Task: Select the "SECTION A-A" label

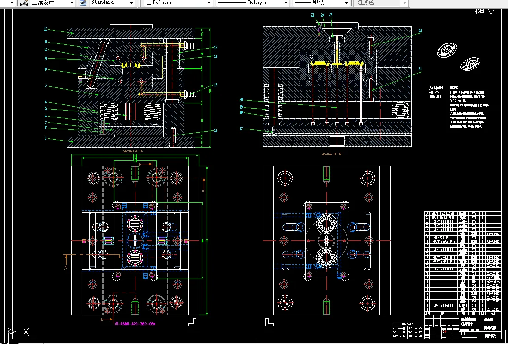Action: pyautogui.click(x=133, y=151)
